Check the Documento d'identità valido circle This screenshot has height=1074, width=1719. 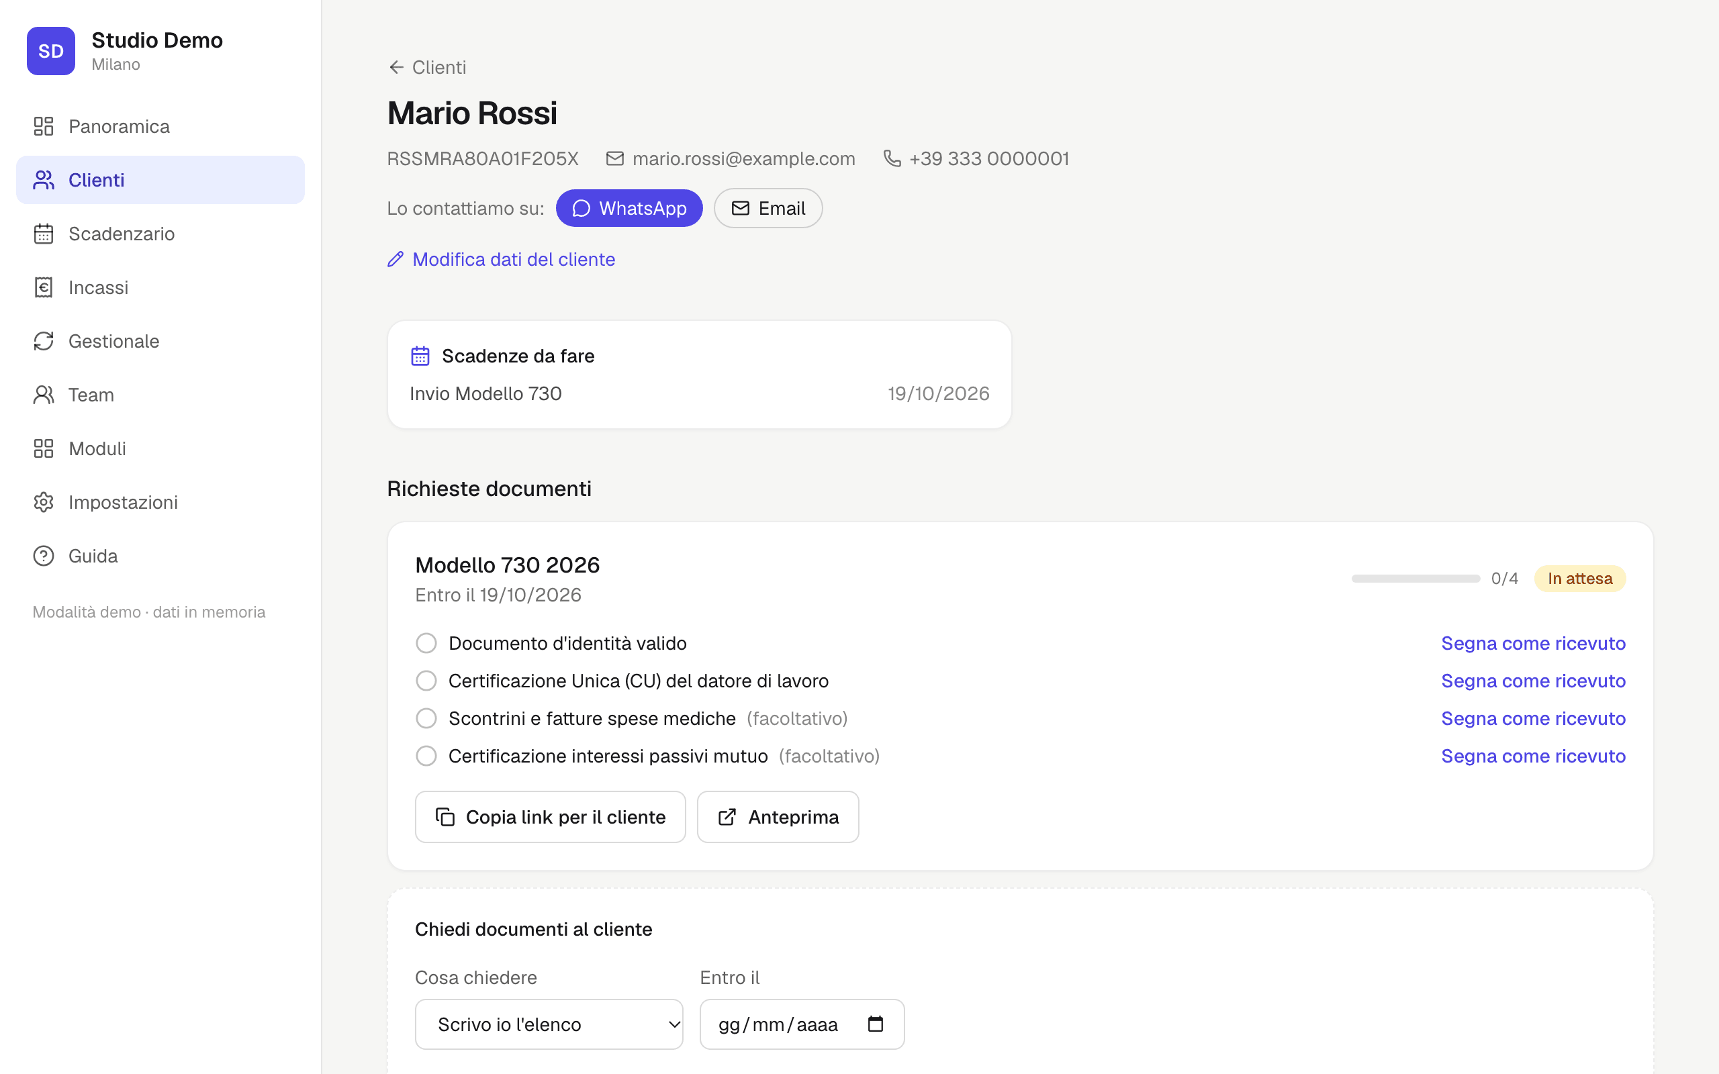(x=426, y=643)
